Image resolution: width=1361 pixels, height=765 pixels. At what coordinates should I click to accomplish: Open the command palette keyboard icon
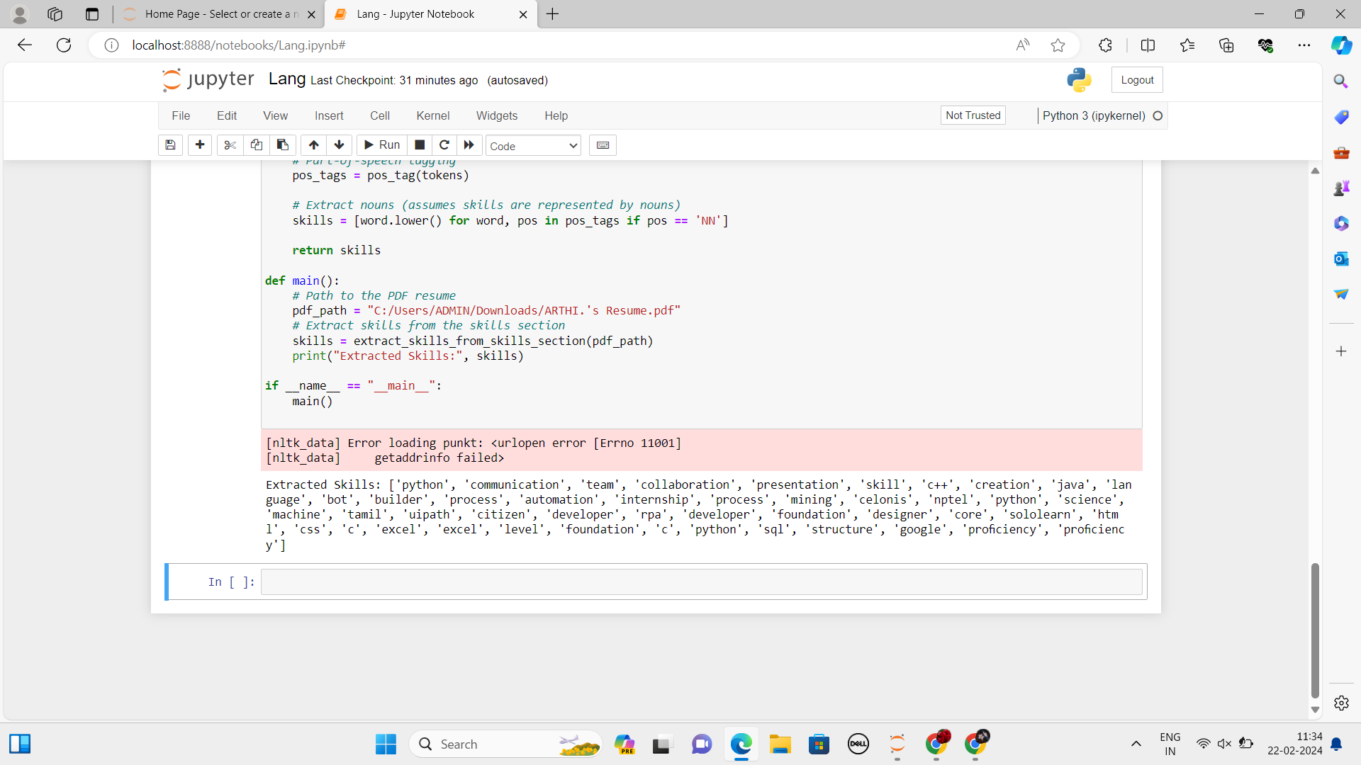point(603,145)
